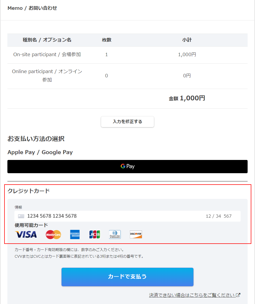The image size is (255, 304).
Task: Click the VISA card logo
Action: [x=26, y=234]
